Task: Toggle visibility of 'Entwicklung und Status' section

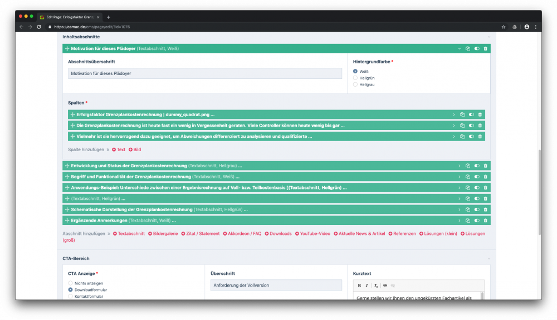Action: 477,166
